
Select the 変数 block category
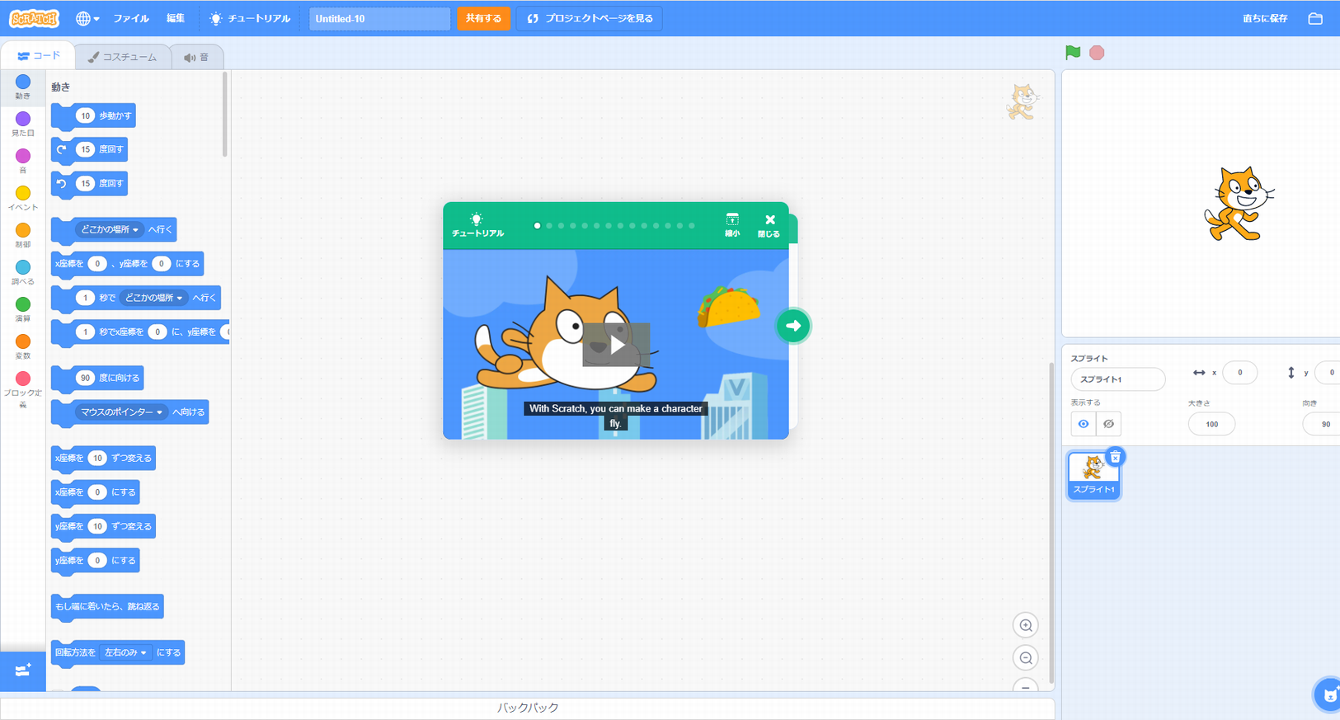[x=23, y=346]
